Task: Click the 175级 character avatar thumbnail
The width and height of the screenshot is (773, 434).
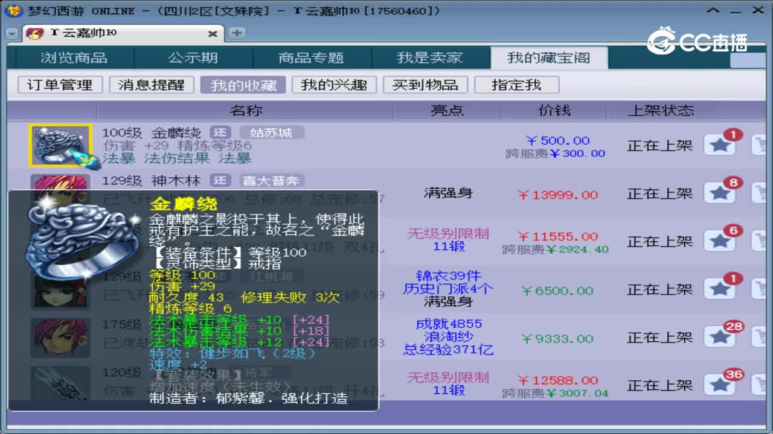Action: 60,338
